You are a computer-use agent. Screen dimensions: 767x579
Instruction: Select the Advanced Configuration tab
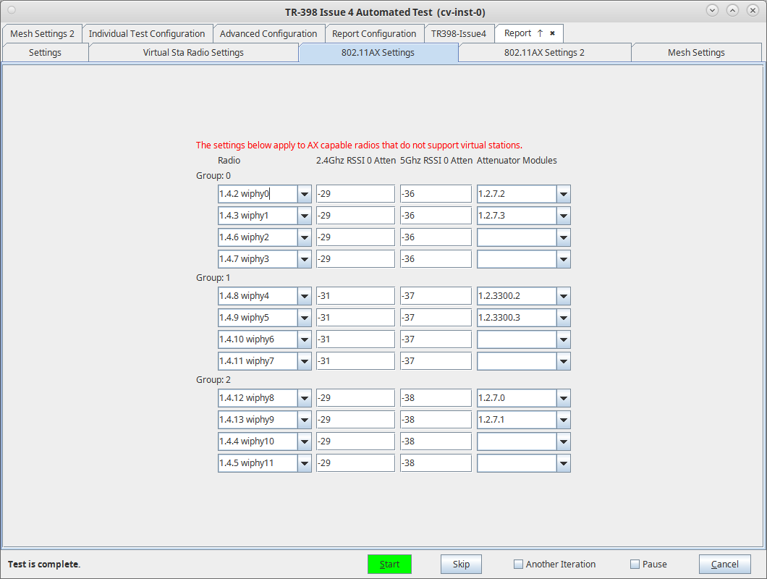[268, 34]
